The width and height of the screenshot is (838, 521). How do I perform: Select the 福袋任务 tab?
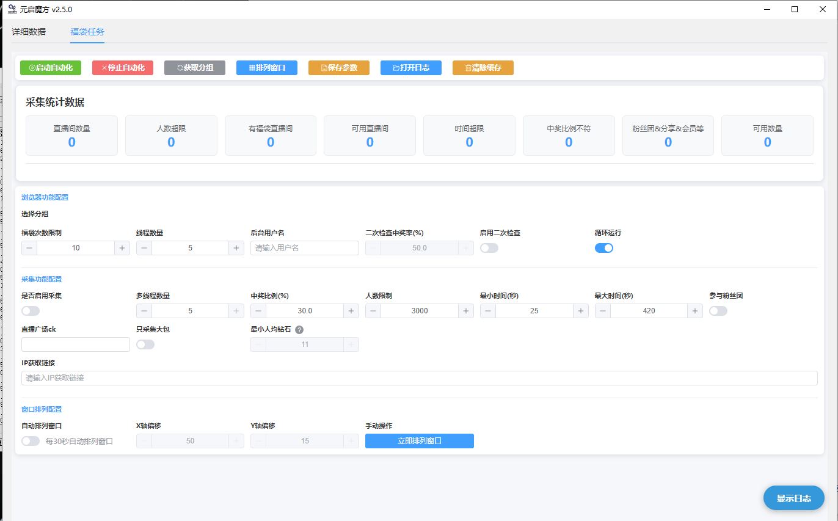(x=87, y=32)
